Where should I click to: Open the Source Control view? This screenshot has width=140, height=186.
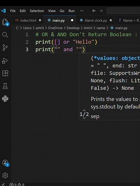(5, 48)
